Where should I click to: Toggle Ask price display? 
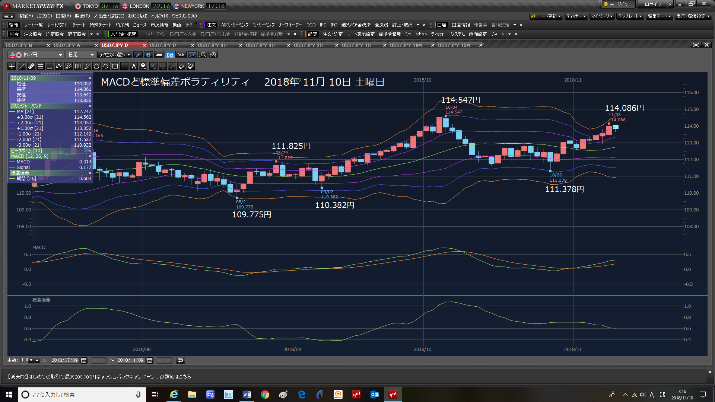coord(181,55)
